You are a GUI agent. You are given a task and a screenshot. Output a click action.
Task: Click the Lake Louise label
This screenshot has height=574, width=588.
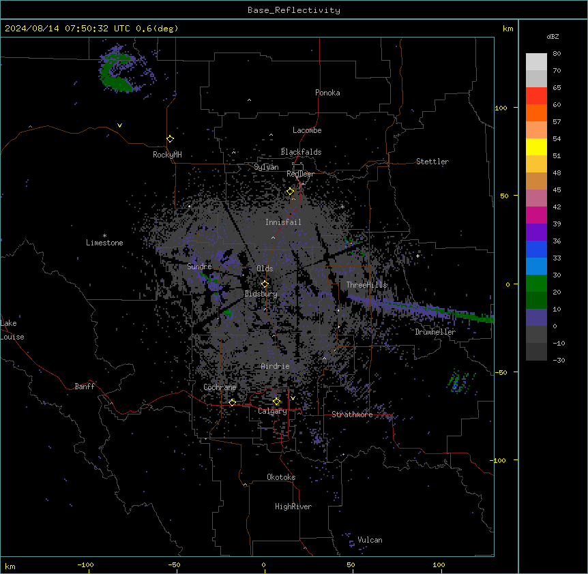click(x=12, y=330)
